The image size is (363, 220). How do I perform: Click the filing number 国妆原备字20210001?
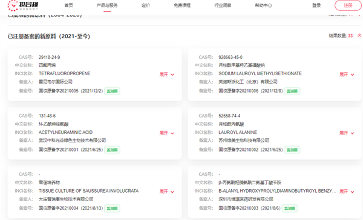58,150
